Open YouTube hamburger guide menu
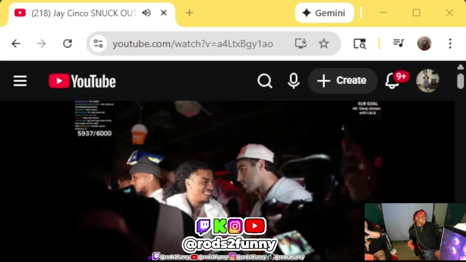Image resolution: width=466 pixels, height=262 pixels. click(x=20, y=81)
